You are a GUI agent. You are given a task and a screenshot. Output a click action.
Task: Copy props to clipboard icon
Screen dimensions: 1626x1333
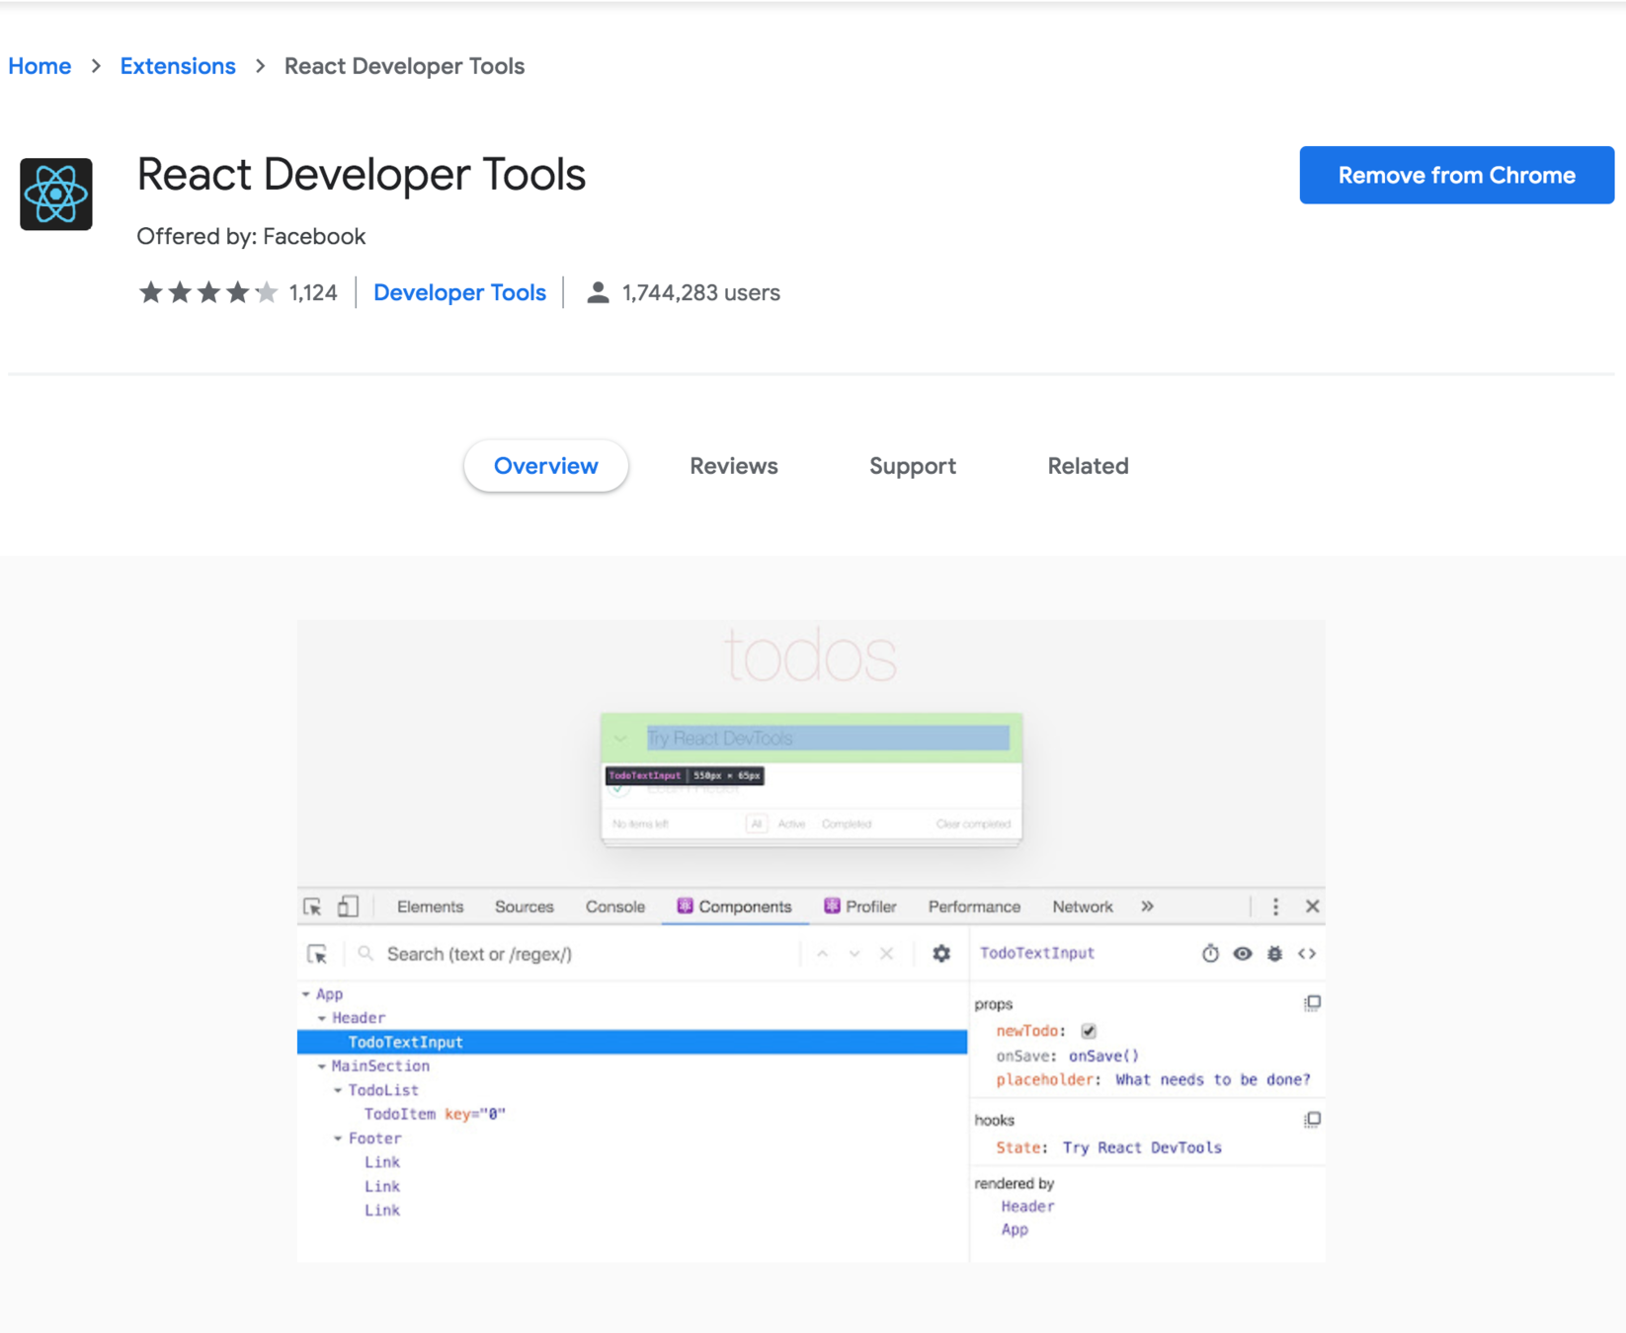1312,1003
